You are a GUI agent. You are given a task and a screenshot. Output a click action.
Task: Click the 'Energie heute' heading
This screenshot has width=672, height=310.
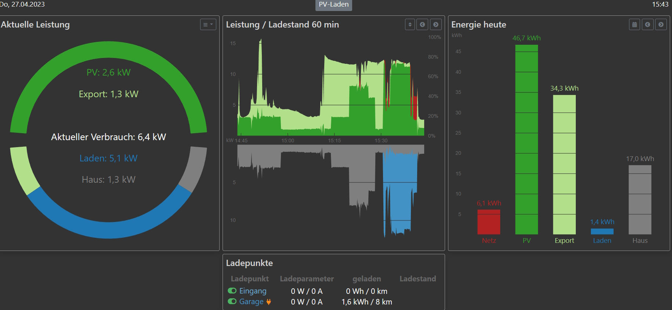[x=478, y=25]
